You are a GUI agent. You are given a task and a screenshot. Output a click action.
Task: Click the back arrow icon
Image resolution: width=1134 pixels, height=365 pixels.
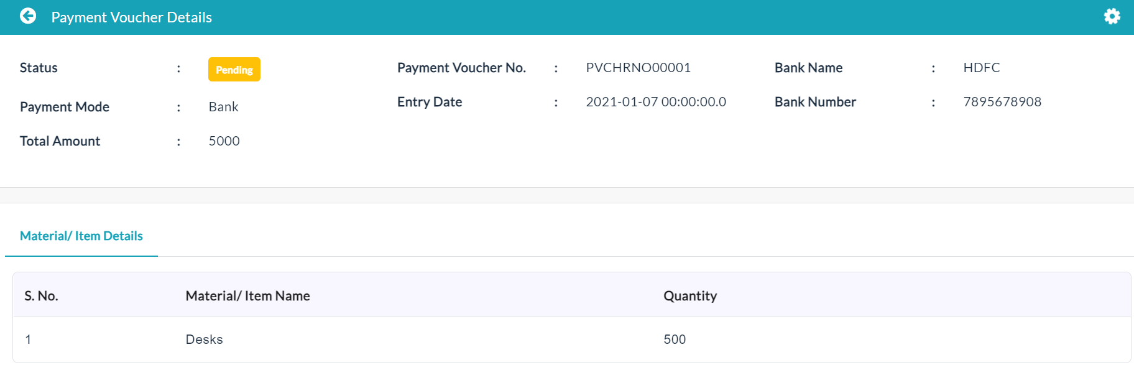pyautogui.click(x=28, y=16)
